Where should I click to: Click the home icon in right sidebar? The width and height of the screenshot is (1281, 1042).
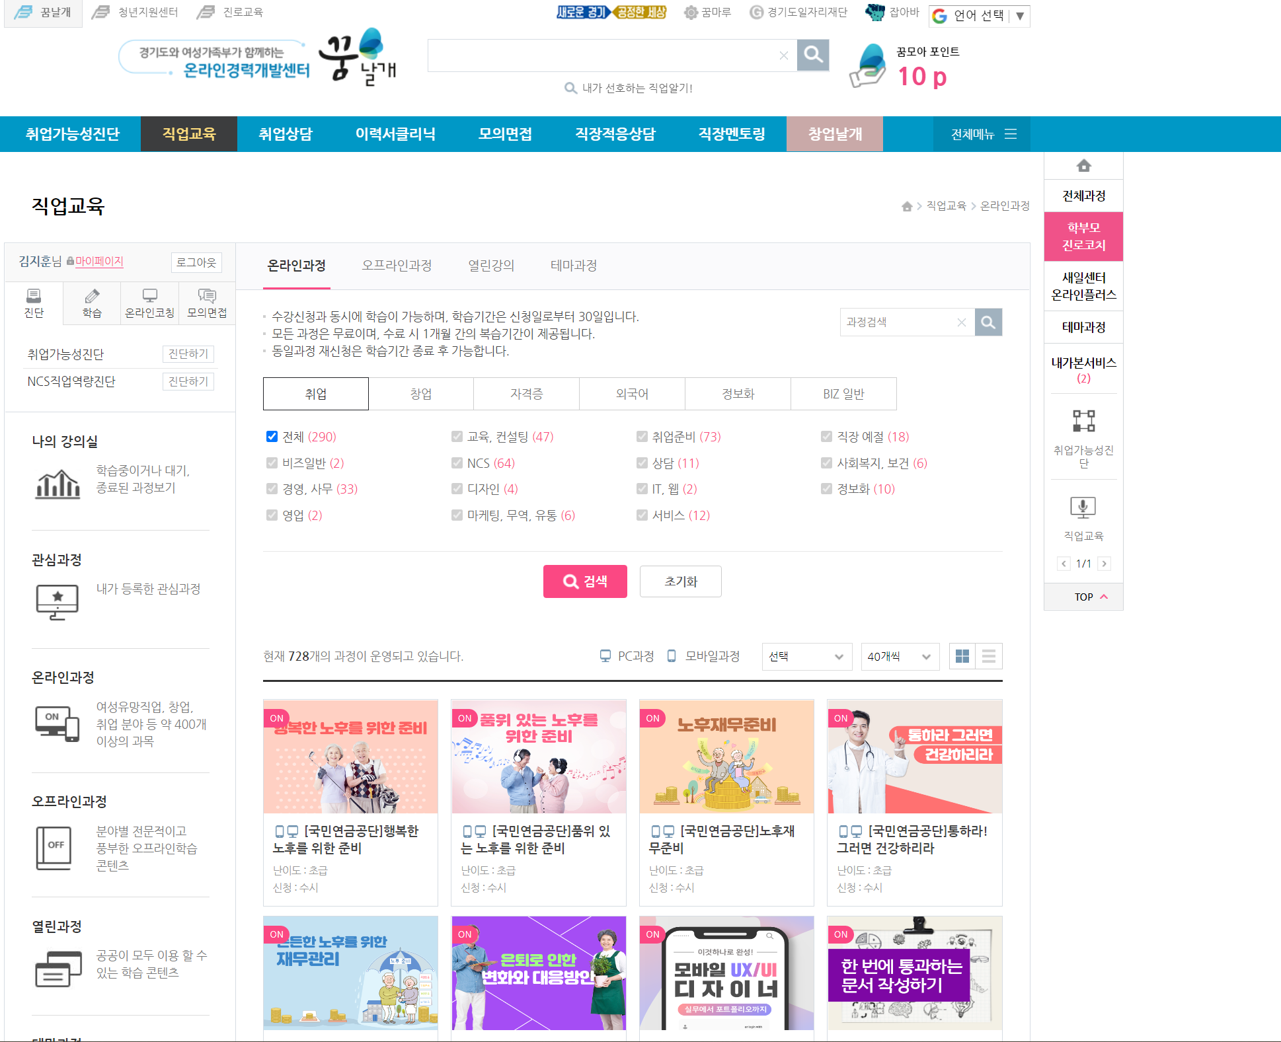[1083, 166]
